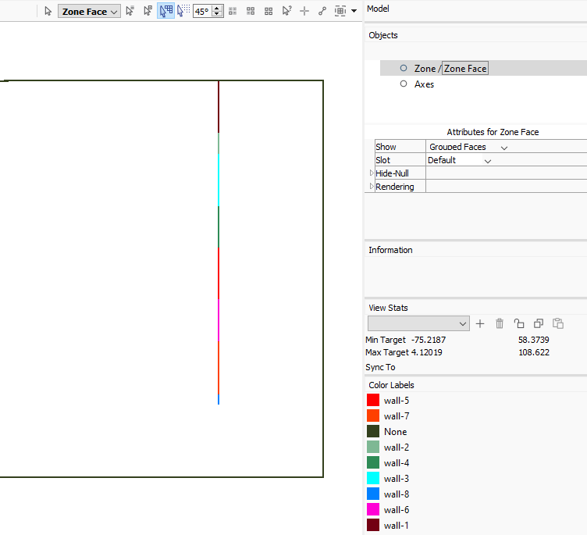The width and height of the screenshot is (587, 535).
Task: Toggle visibility circle for Zone object
Action: [x=404, y=68]
